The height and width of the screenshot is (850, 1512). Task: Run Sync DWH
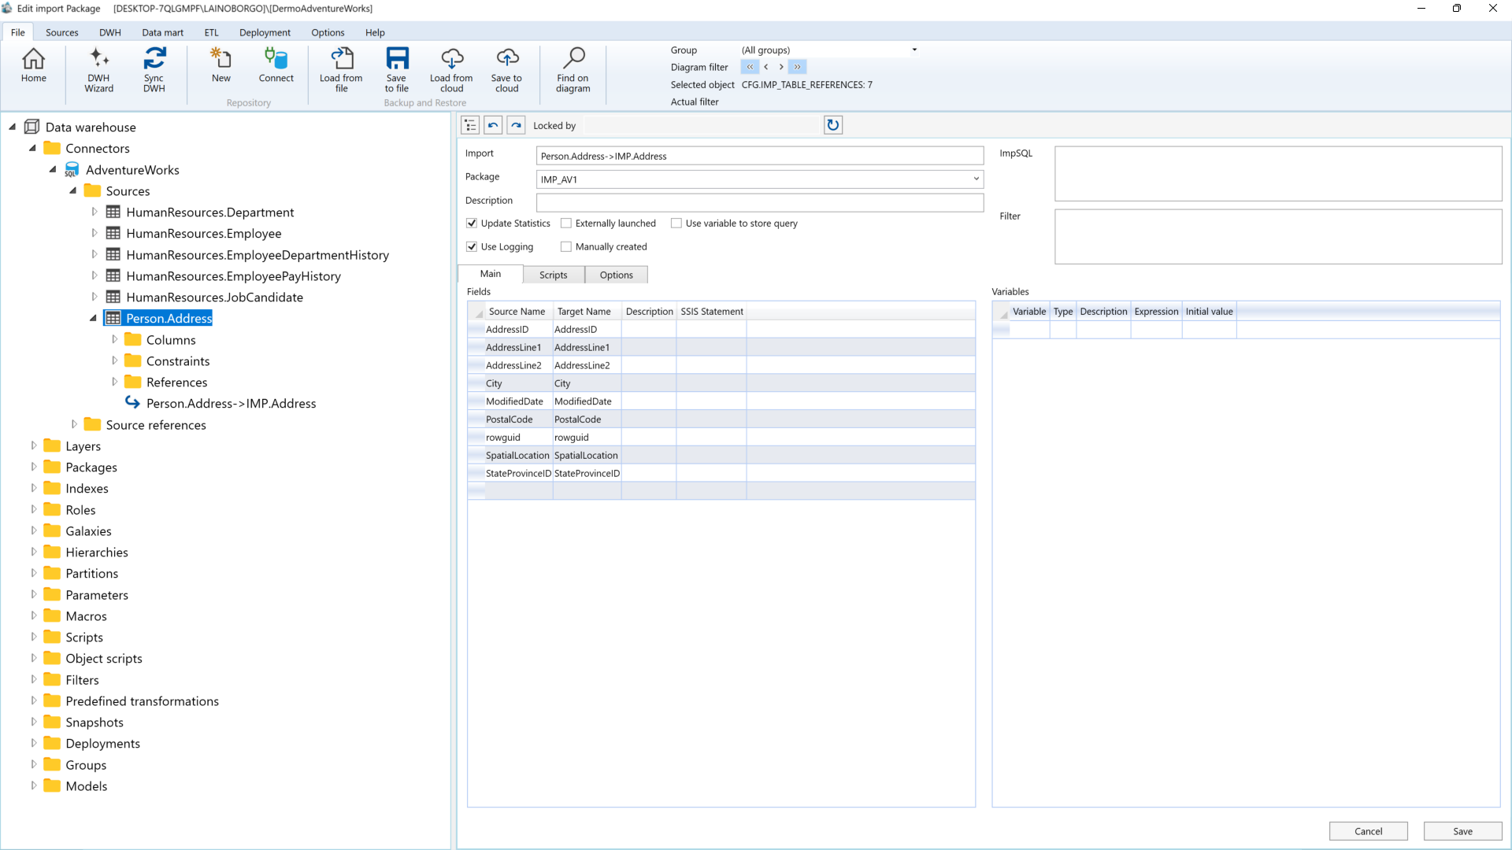click(x=154, y=70)
